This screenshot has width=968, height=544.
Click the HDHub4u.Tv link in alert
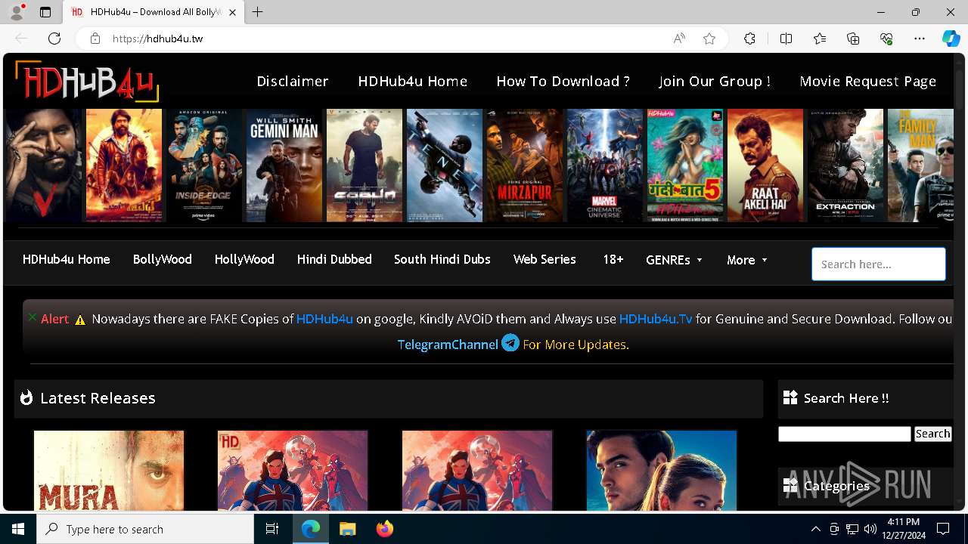pyautogui.click(x=656, y=319)
